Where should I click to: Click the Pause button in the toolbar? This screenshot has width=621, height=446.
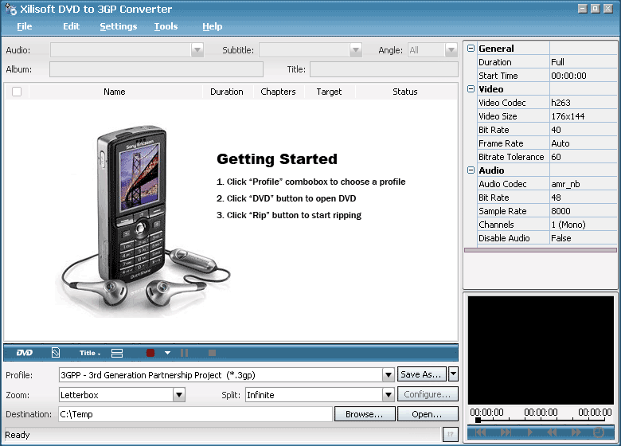tap(184, 353)
